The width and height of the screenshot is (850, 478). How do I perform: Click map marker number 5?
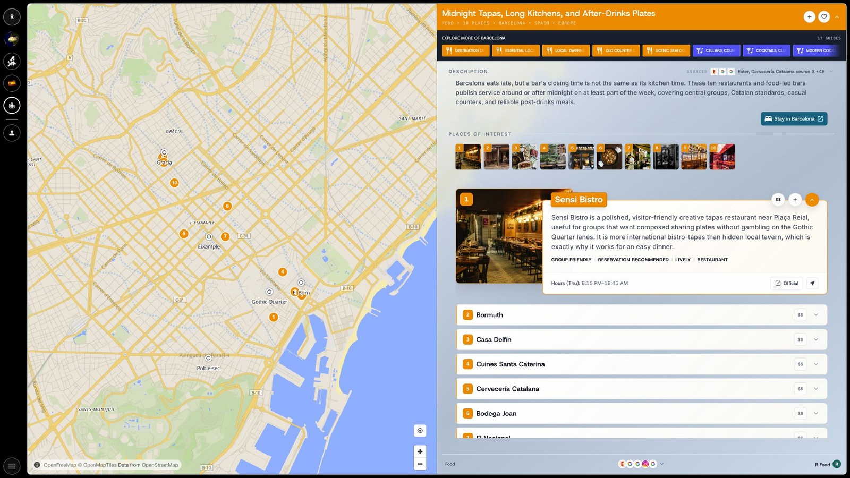pyautogui.click(x=184, y=234)
